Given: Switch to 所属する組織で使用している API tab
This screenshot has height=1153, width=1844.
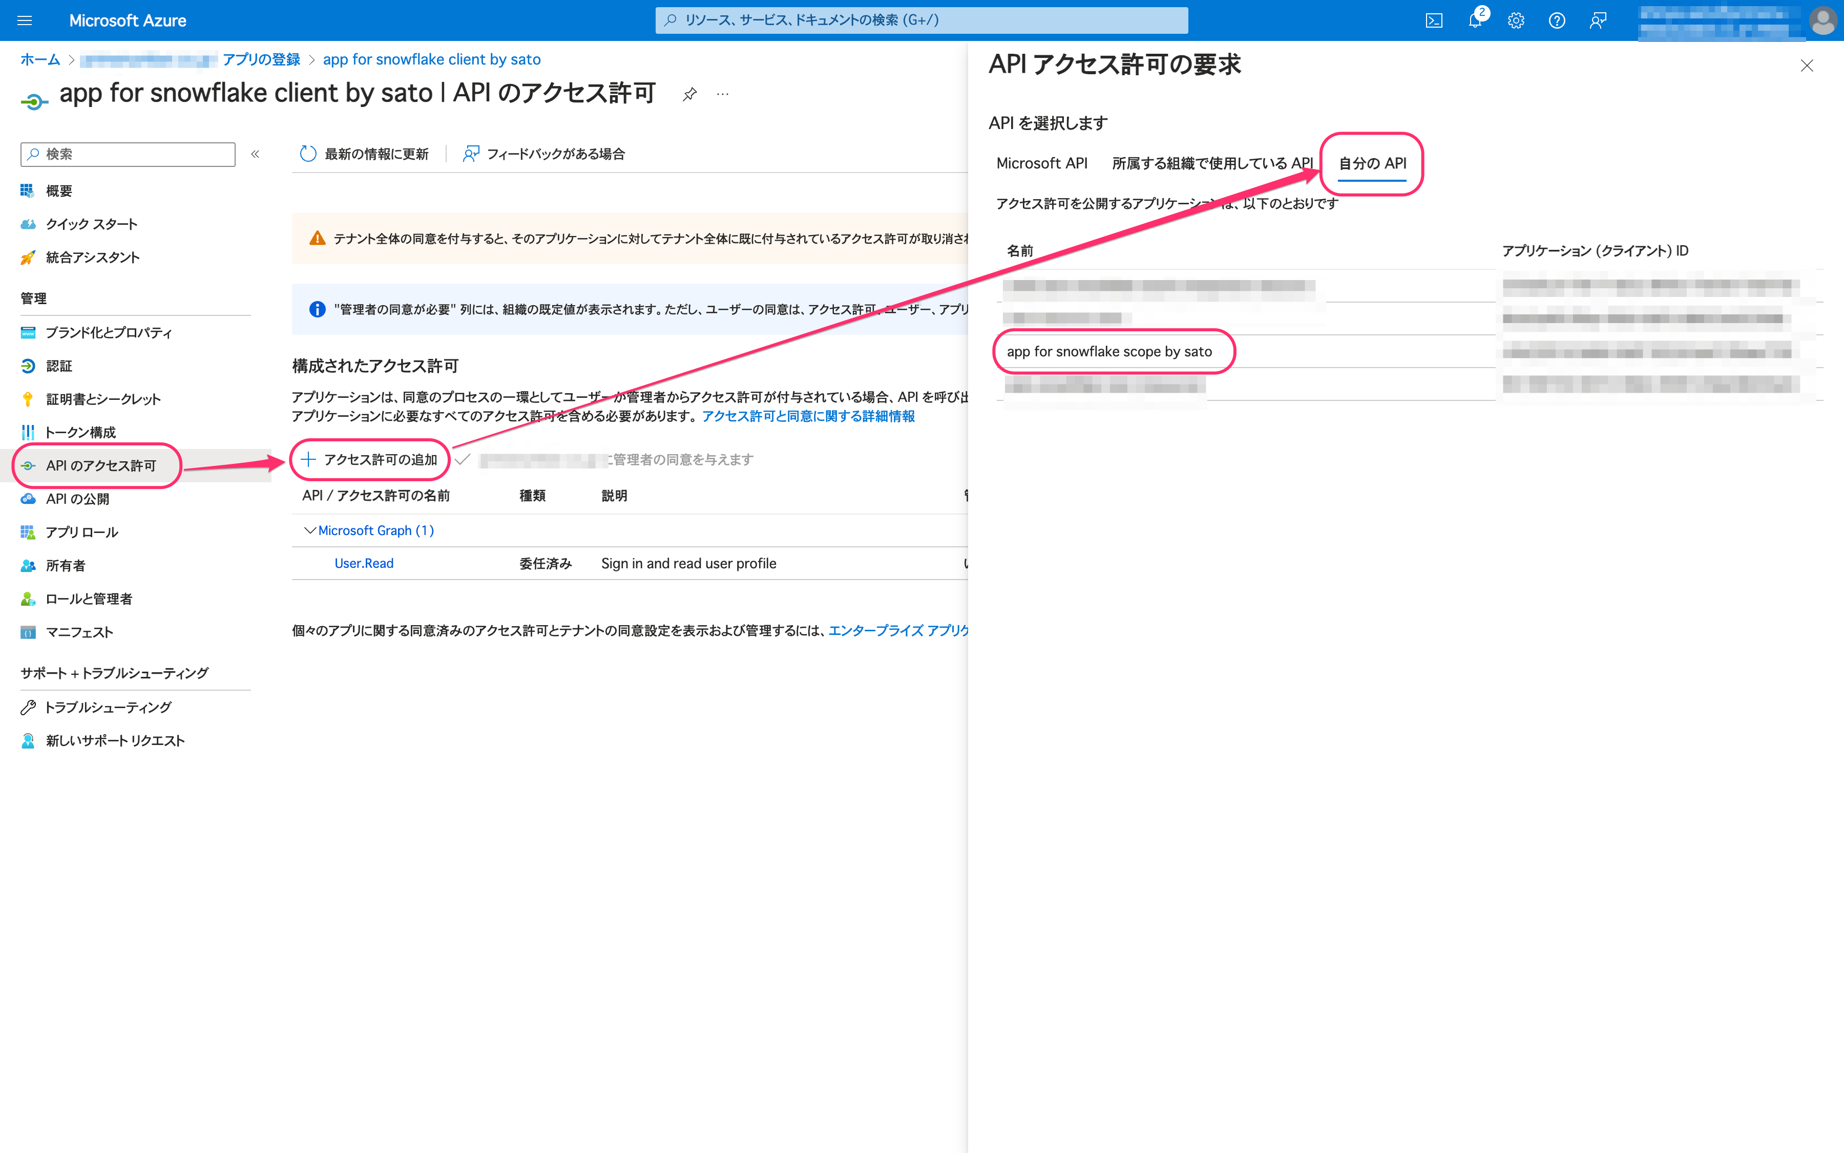Looking at the screenshot, I should [1212, 163].
